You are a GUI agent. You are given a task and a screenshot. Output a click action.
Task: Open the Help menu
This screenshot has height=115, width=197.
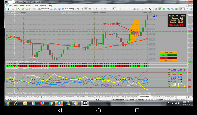[x=50, y=6]
